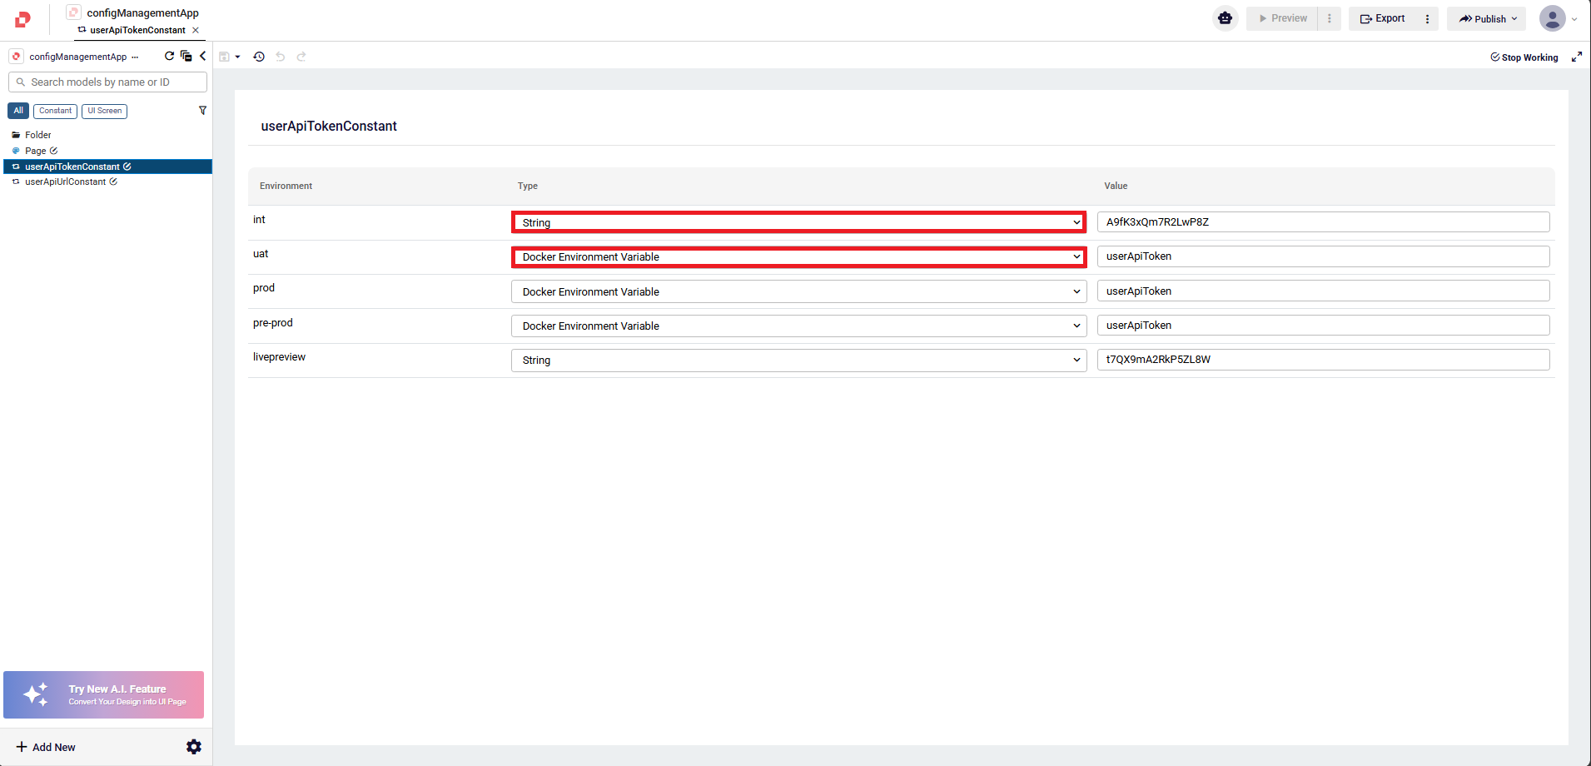1591x766 pixels.
Task: Select userApiUrlConstant in model tree
Action: 65,182
